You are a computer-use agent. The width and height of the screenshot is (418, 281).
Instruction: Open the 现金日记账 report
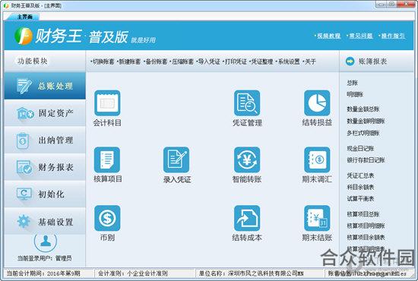tap(360, 149)
